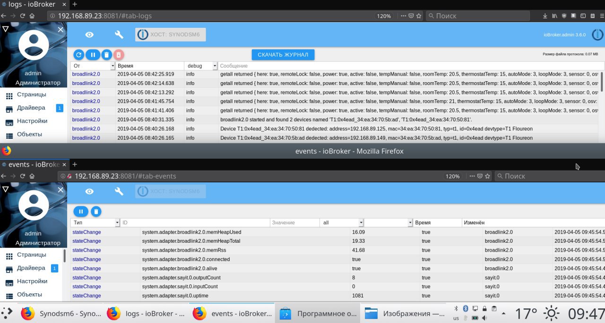Viewport: 605px width, 323px height.
Task: Close the sidebar with X in events window
Action: click(60, 189)
